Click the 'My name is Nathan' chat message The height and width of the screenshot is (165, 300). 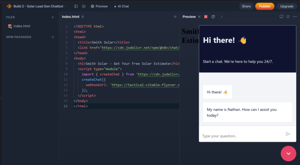(x=247, y=112)
